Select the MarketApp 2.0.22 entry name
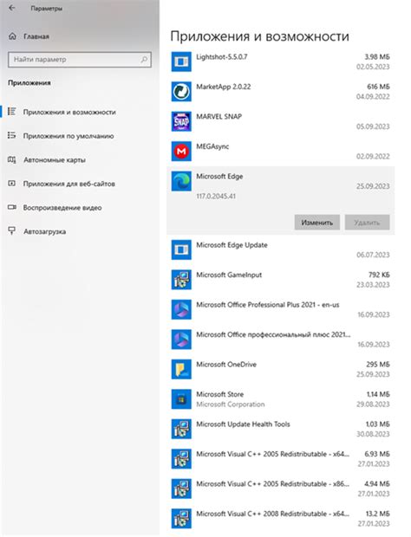This screenshot has height=537, width=411. pyautogui.click(x=223, y=87)
